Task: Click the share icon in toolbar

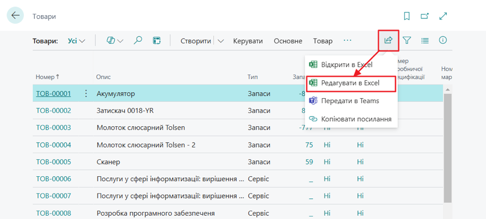Action: (x=389, y=41)
